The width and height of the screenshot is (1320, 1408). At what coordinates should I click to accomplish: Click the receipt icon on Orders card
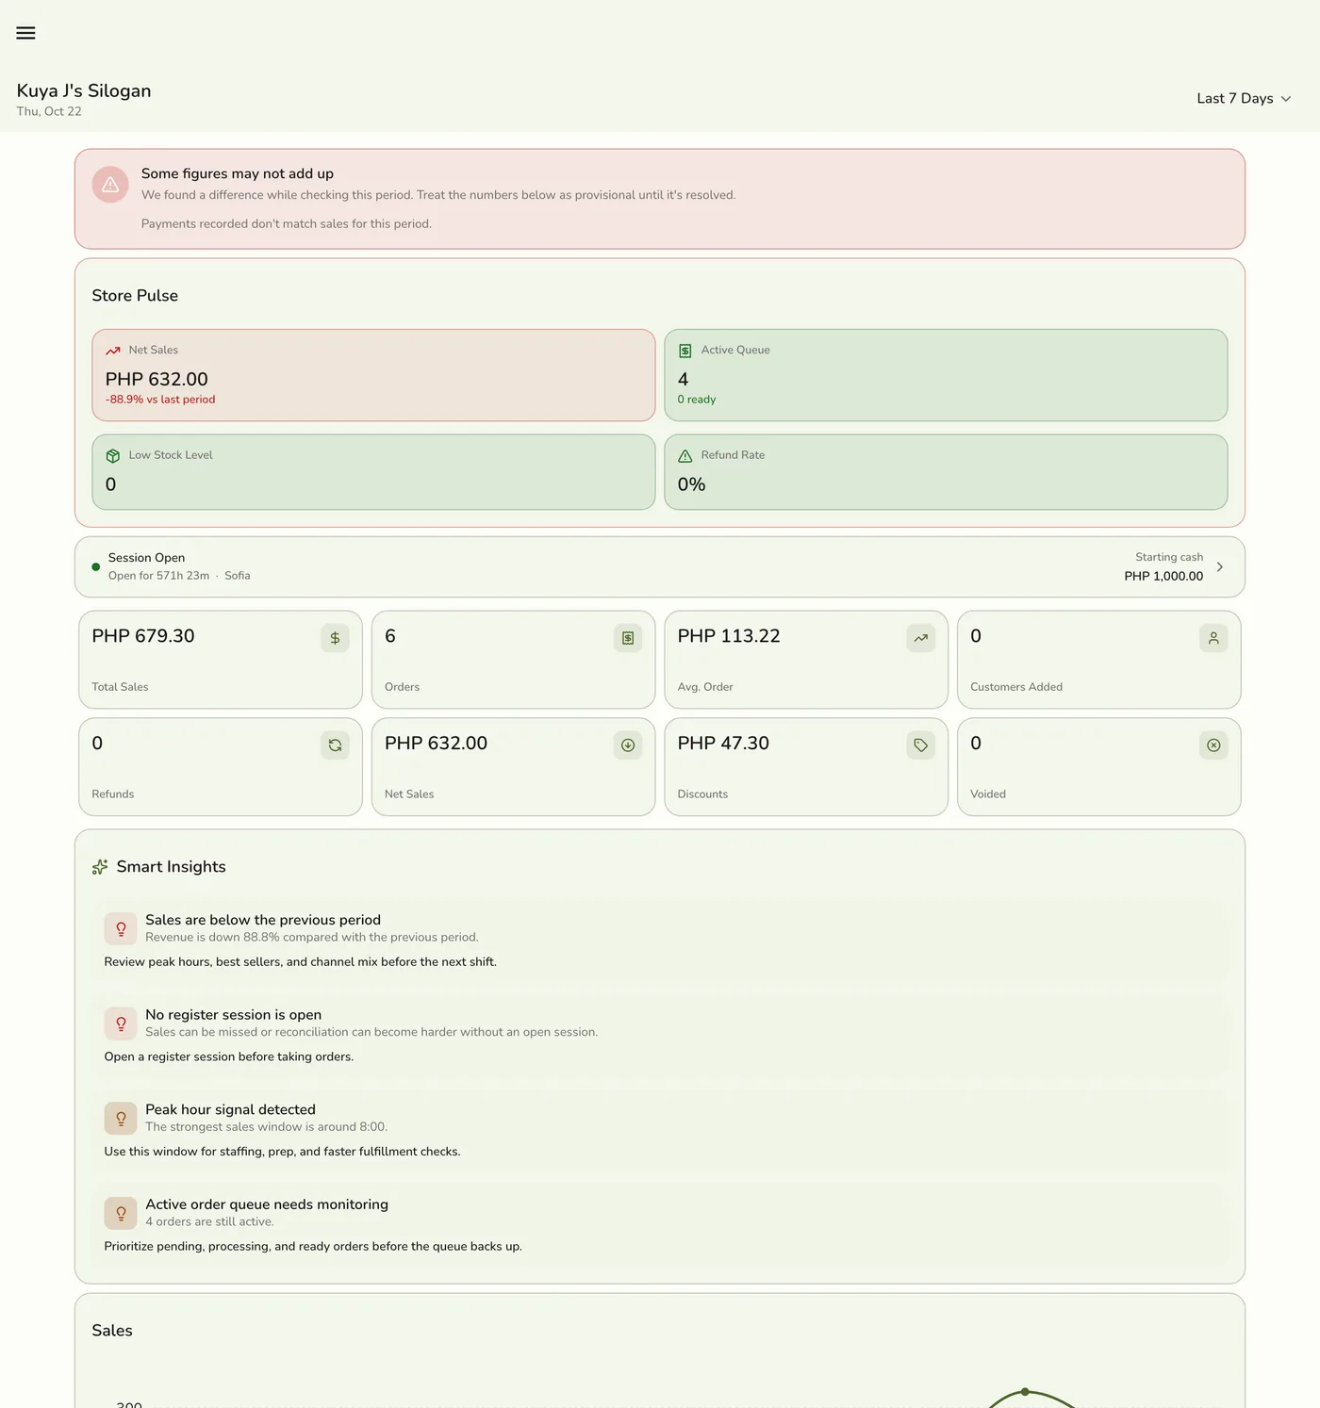[x=628, y=638]
